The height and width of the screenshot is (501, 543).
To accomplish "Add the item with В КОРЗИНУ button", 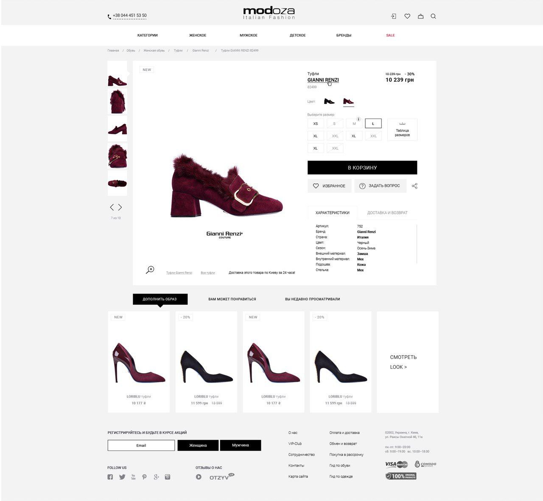I will (x=362, y=167).
